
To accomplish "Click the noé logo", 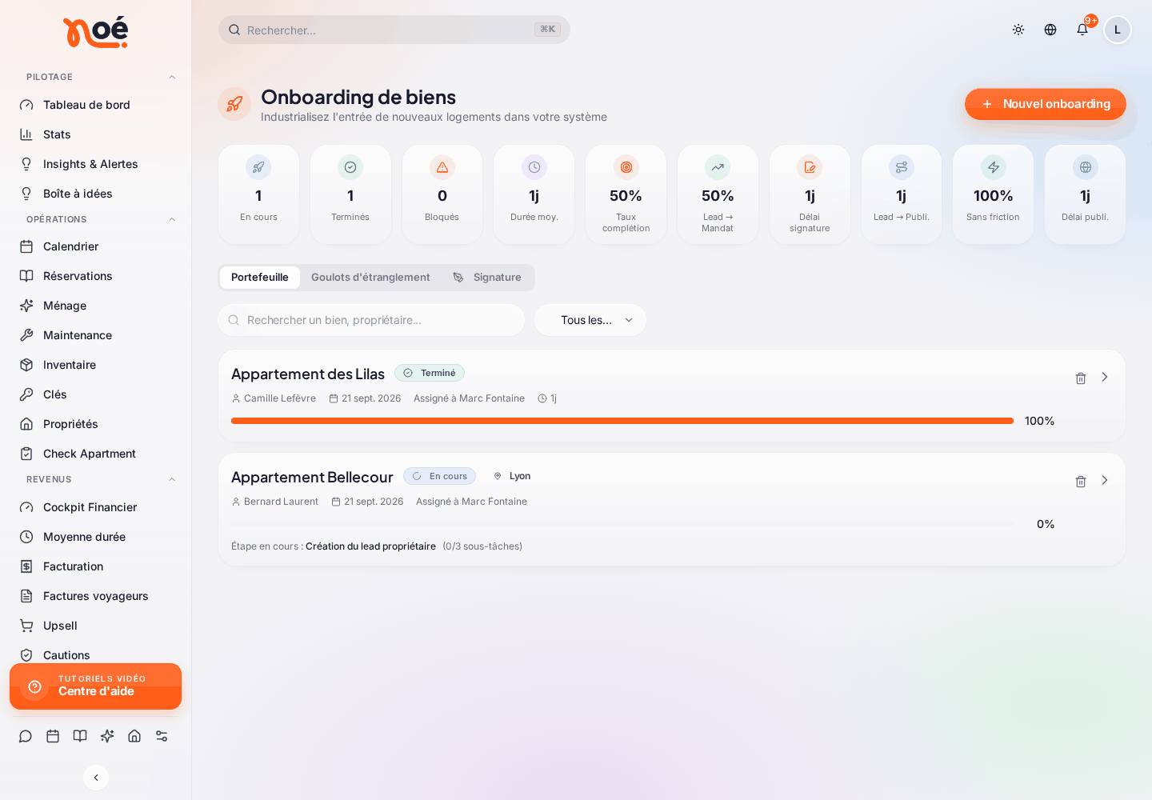I will click(95, 33).
